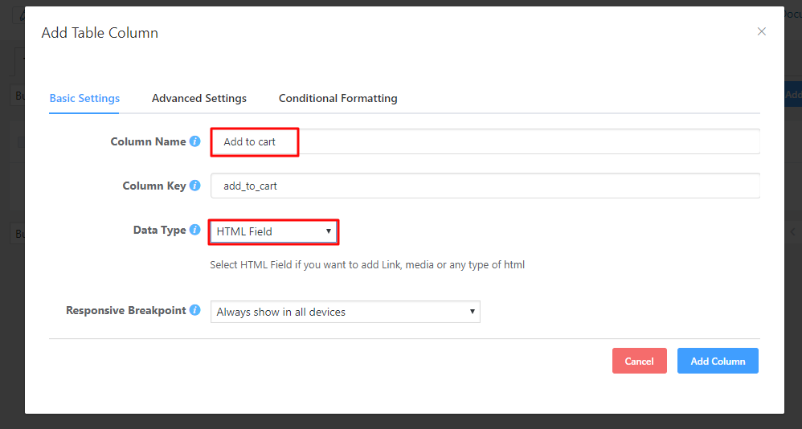The image size is (802, 429).
Task: Expand the Always show in all devices dropdown
Action: 345,312
